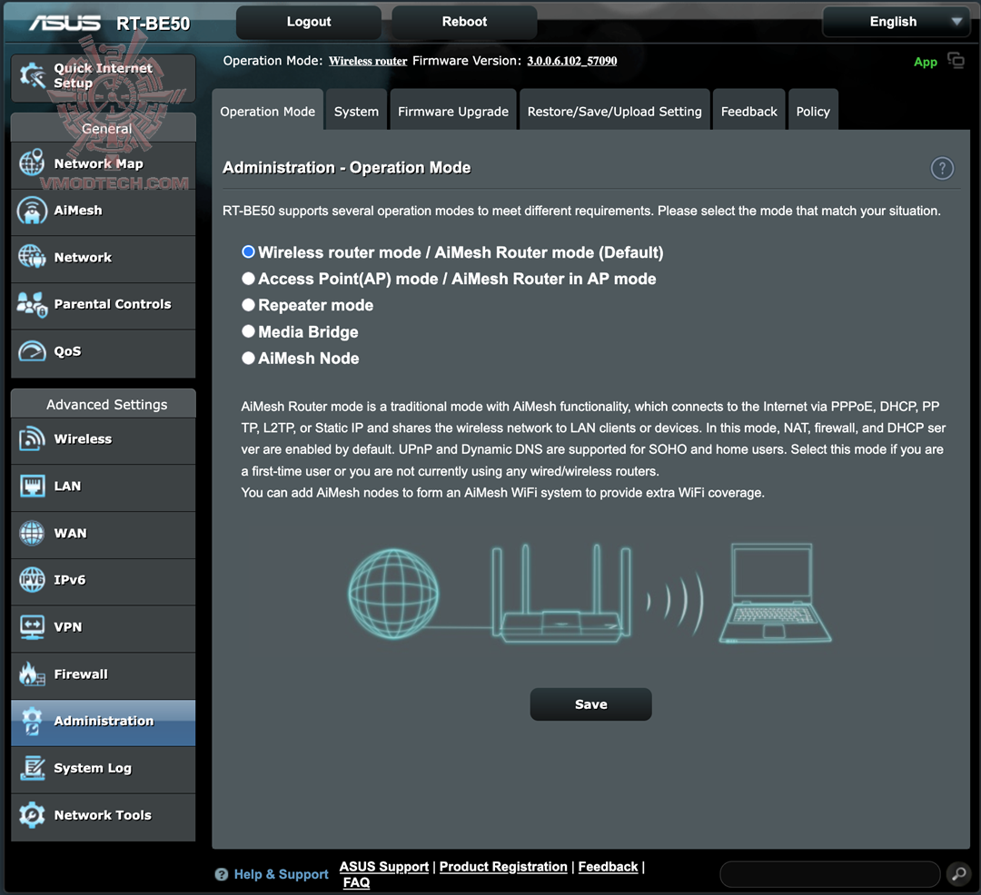Click the Help & Support text
This screenshot has width=981, height=895.
pyautogui.click(x=281, y=874)
